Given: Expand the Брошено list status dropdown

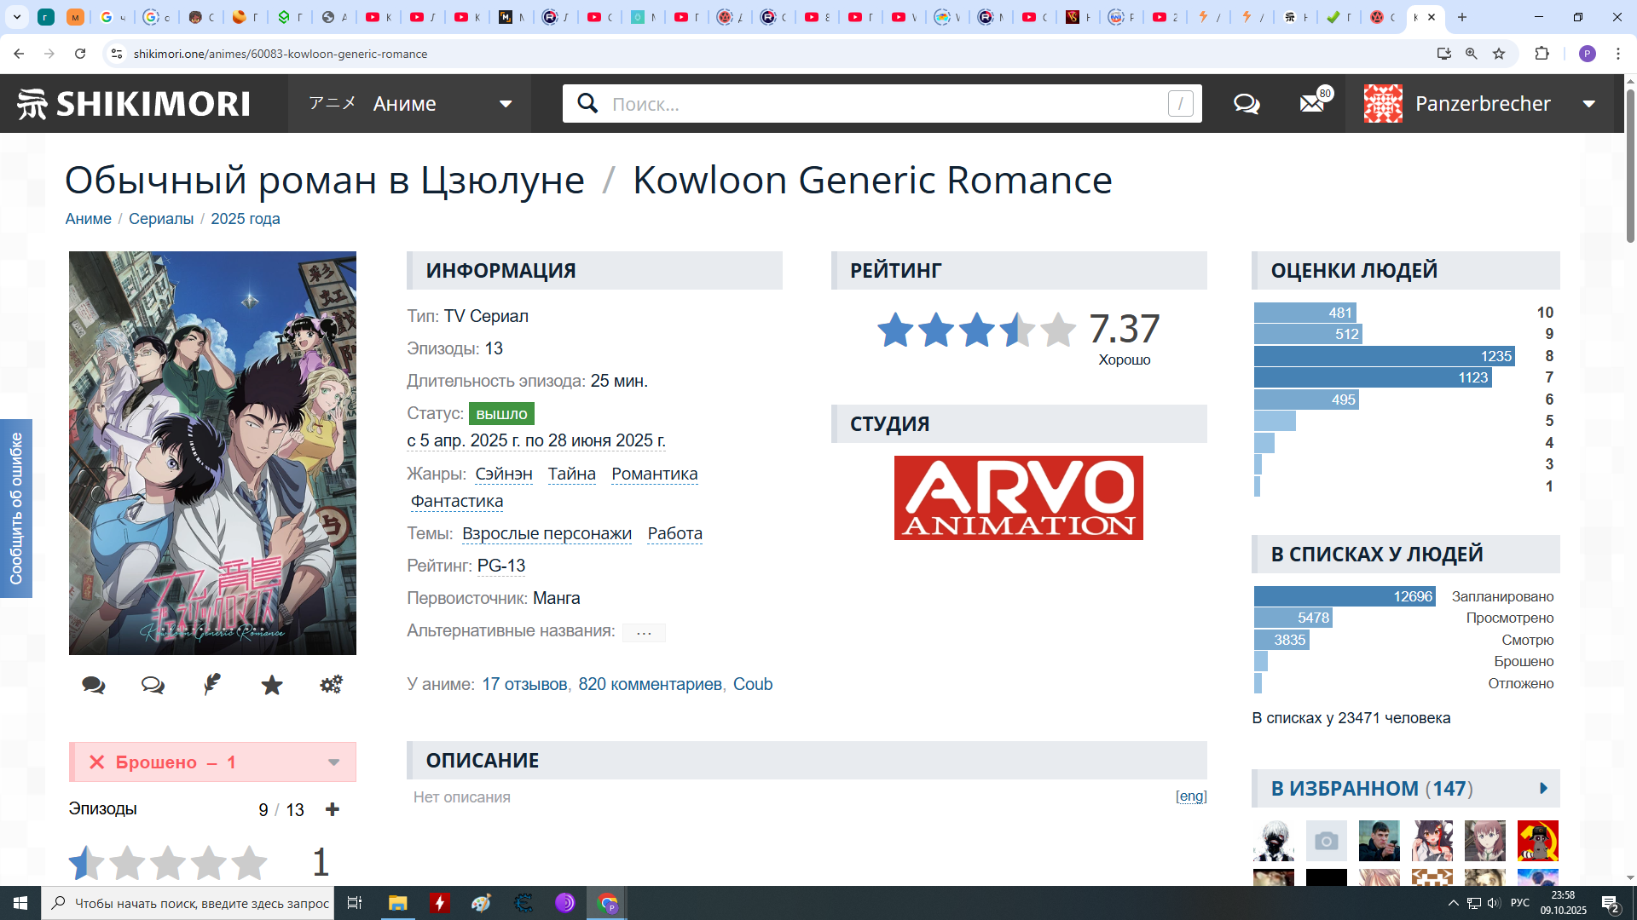Looking at the screenshot, I should [x=334, y=762].
